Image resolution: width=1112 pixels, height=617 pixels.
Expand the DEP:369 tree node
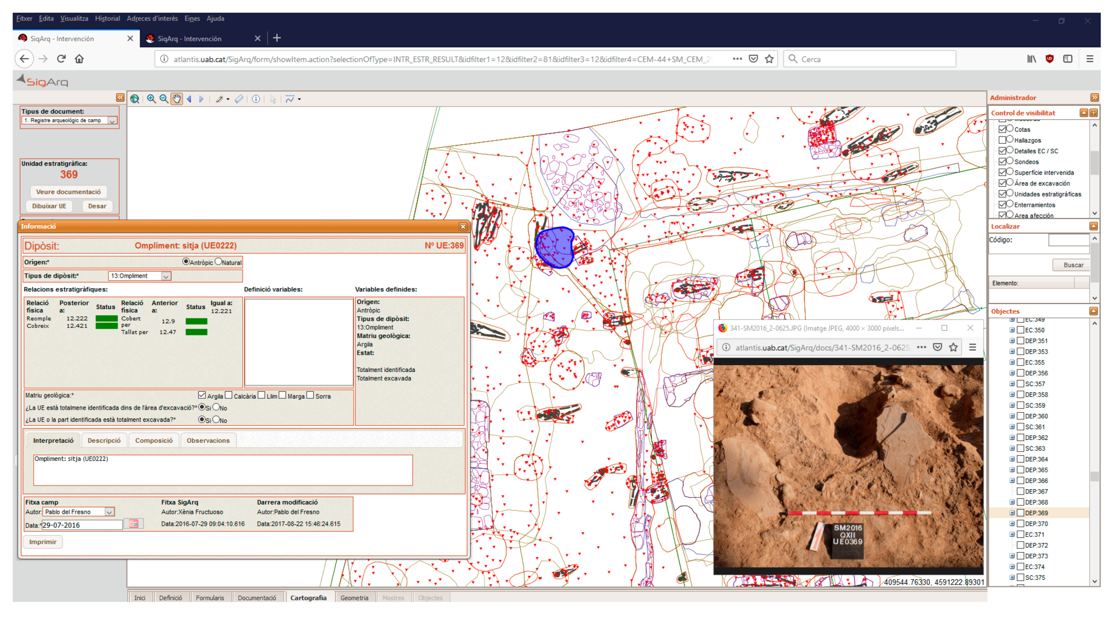click(1012, 512)
